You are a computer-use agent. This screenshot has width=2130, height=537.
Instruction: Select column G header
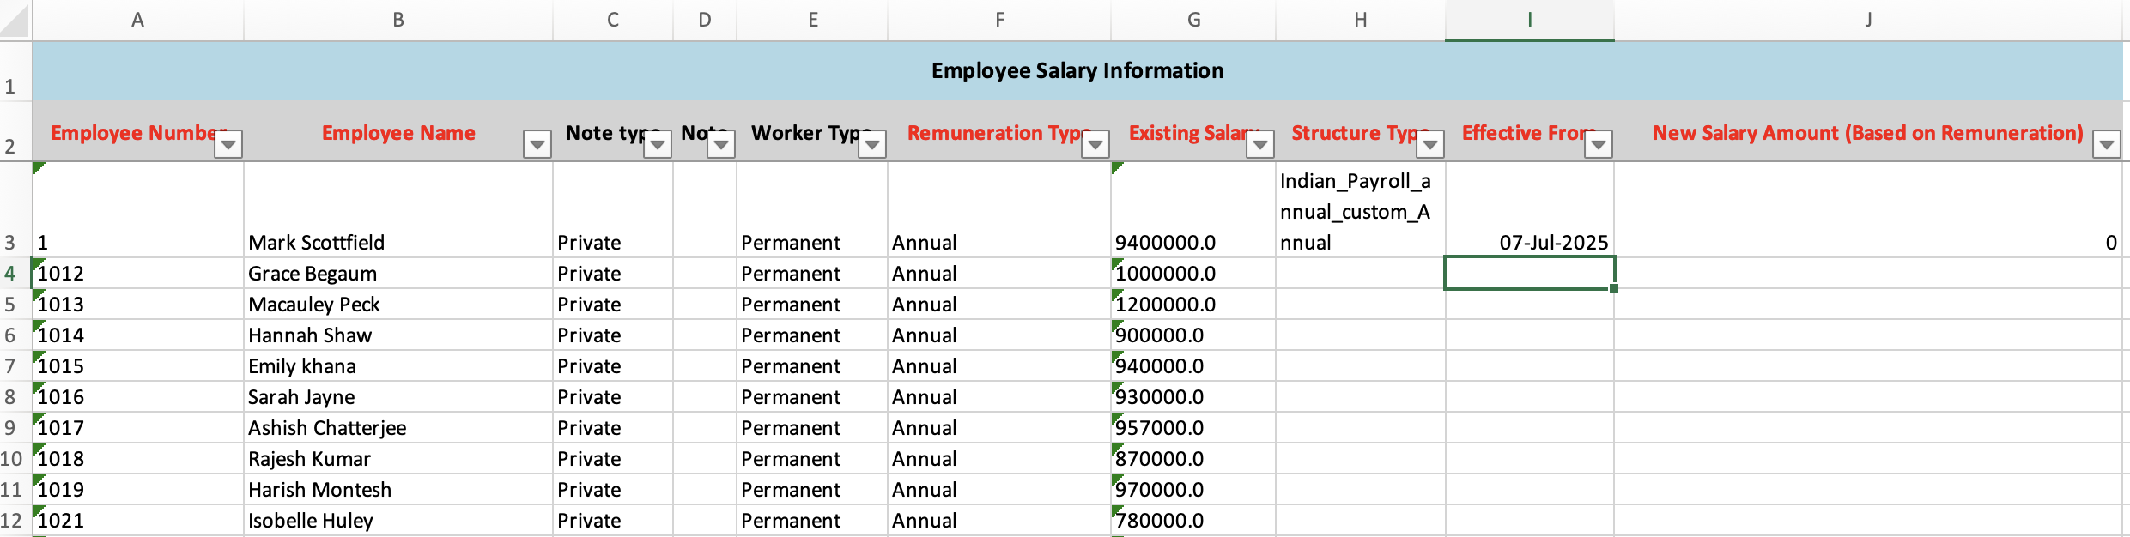(x=1193, y=20)
